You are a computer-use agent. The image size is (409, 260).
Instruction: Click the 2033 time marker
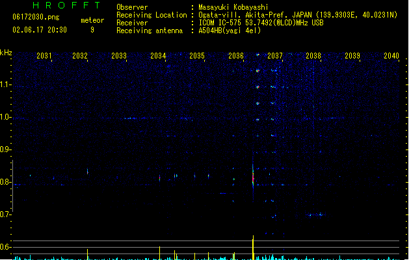pyautogui.click(x=119, y=56)
